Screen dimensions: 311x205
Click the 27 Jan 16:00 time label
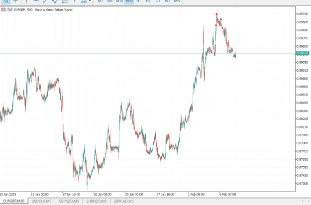(165, 194)
